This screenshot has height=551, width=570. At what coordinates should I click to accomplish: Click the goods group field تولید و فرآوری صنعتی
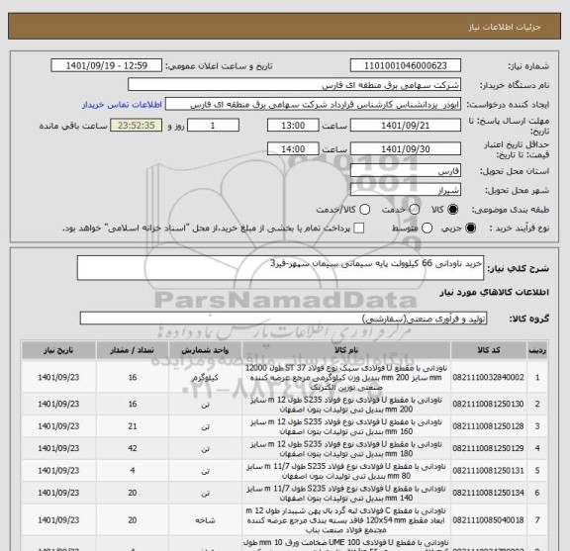pyautogui.click(x=283, y=319)
